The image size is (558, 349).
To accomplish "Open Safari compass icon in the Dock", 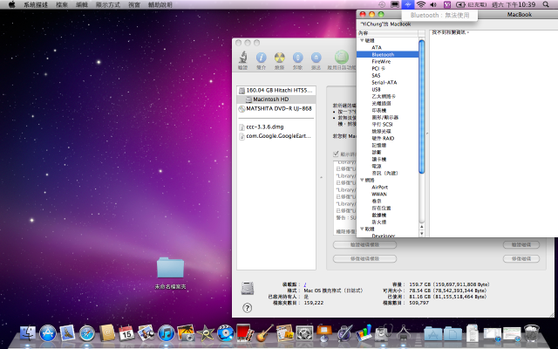I will [x=87, y=333].
